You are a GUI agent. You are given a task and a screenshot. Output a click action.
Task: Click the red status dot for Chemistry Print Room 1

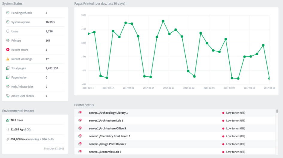pyautogui.click(x=223, y=136)
